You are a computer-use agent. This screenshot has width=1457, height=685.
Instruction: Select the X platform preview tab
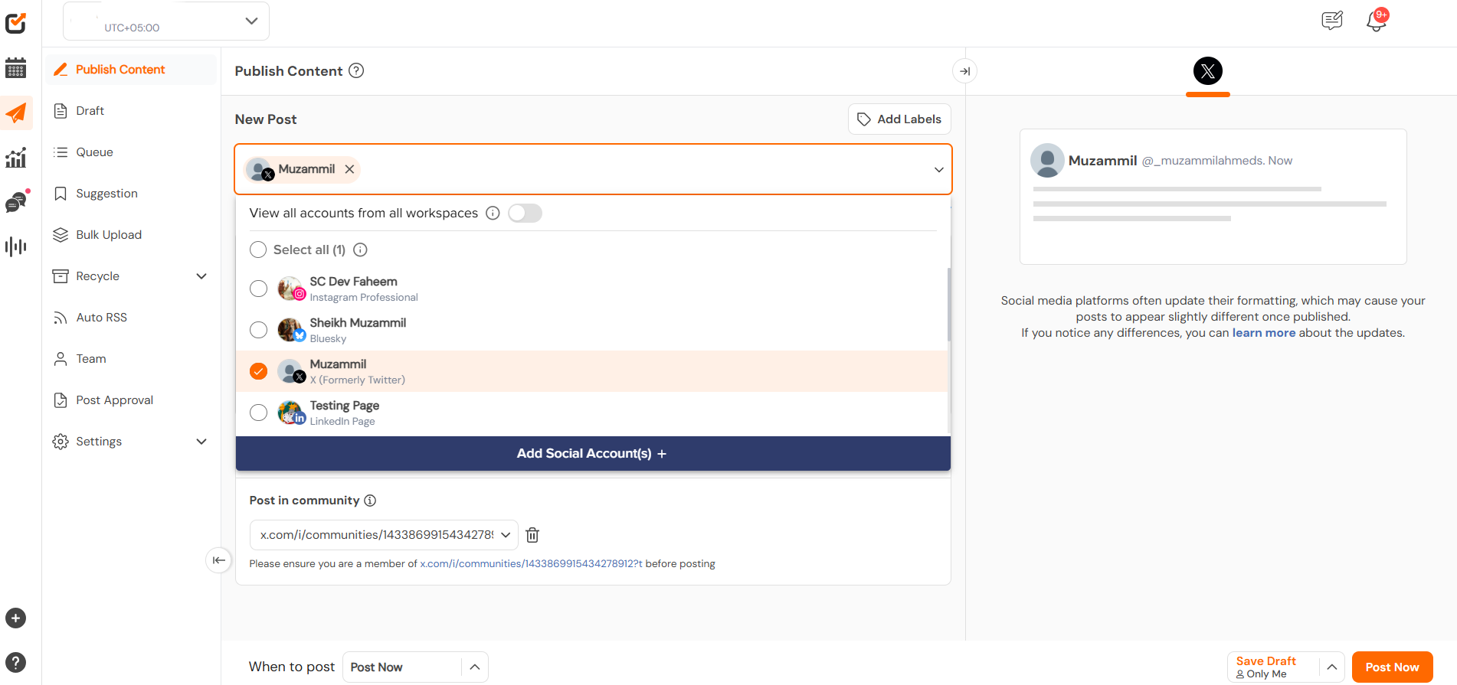click(x=1208, y=71)
